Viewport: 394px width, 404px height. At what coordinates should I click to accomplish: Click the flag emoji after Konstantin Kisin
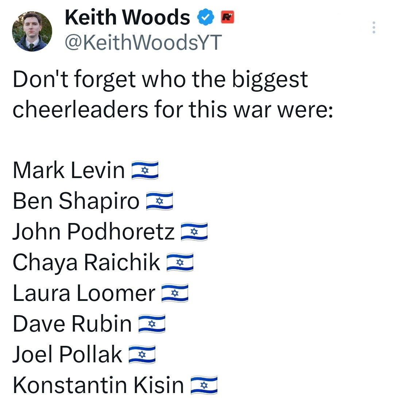[204, 385]
